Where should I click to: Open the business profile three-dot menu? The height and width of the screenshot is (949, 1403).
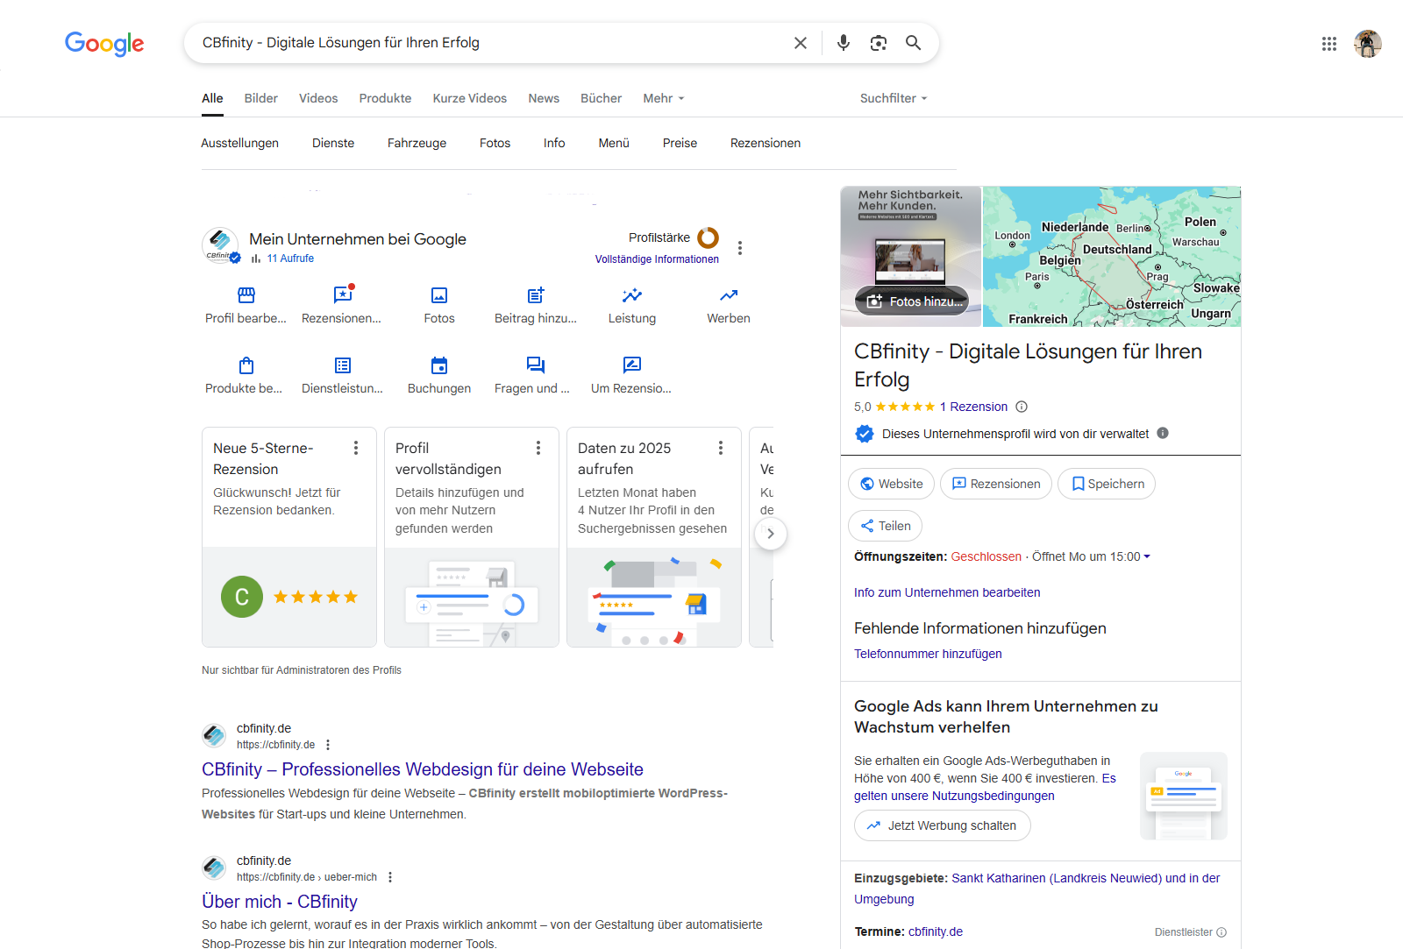click(740, 248)
